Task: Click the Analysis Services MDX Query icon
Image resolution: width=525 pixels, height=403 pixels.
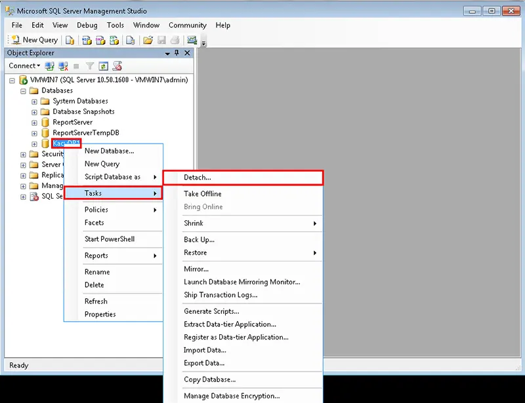Action: 87,40
